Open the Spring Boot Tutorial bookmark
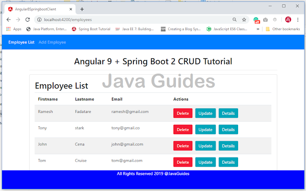Image resolution: width=306 pixels, height=191 pixels. click(91, 29)
